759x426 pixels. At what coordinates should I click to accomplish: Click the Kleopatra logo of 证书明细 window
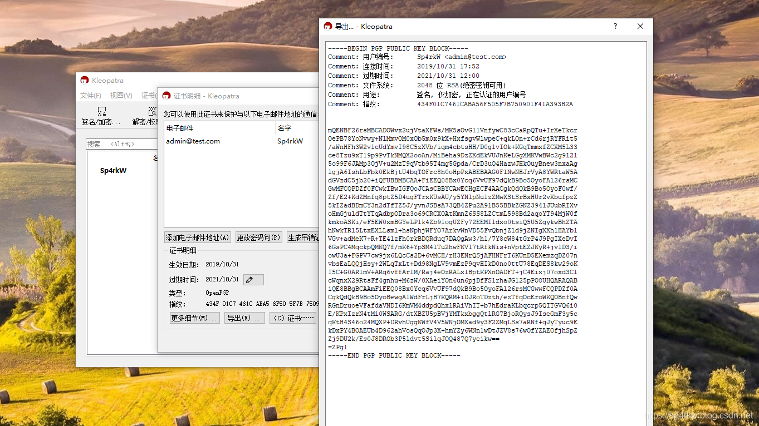(x=167, y=96)
